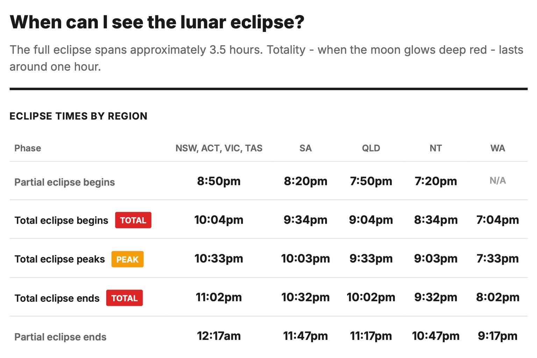Click the 12:17am partial eclipse end time

219,336
